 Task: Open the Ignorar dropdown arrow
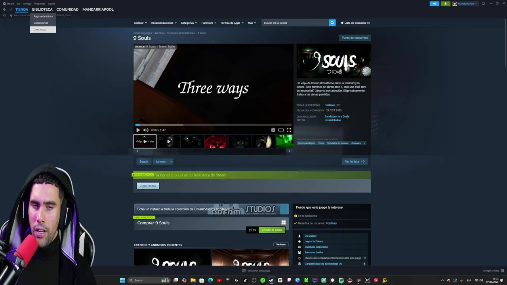pos(171,161)
